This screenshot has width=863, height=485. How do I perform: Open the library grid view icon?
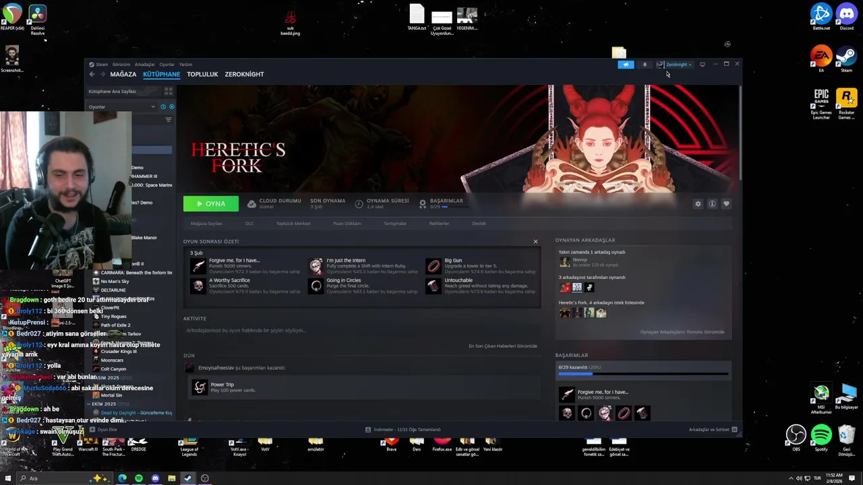click(x=169, y=91)
